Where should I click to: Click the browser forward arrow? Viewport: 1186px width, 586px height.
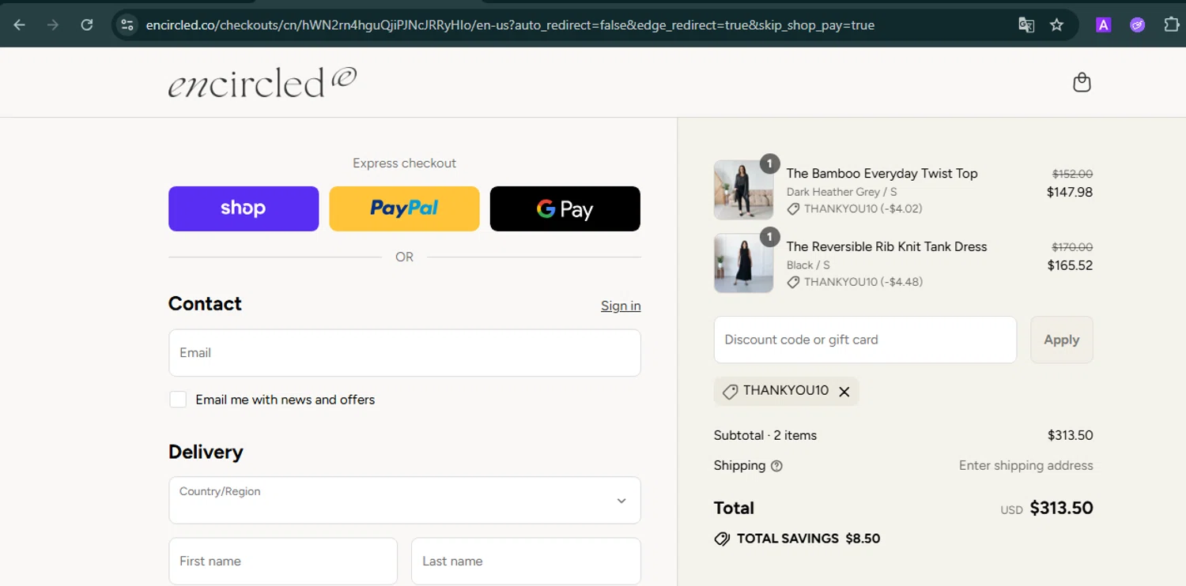(53, 25)
